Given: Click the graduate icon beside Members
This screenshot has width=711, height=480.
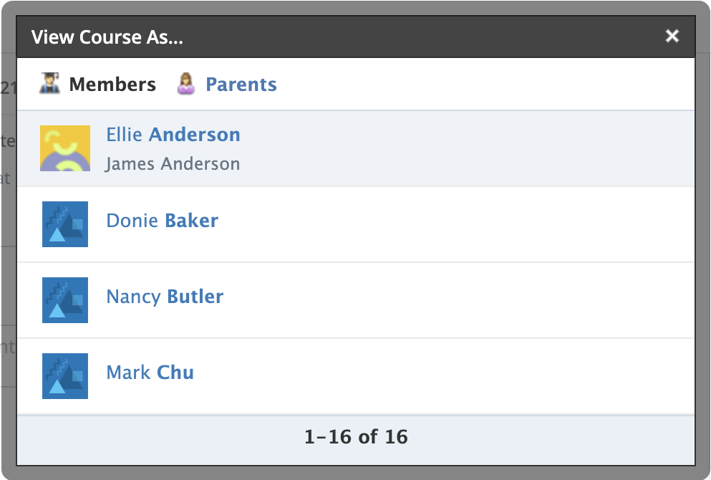Looking at the screenshot, I should [x=49, y=84].
